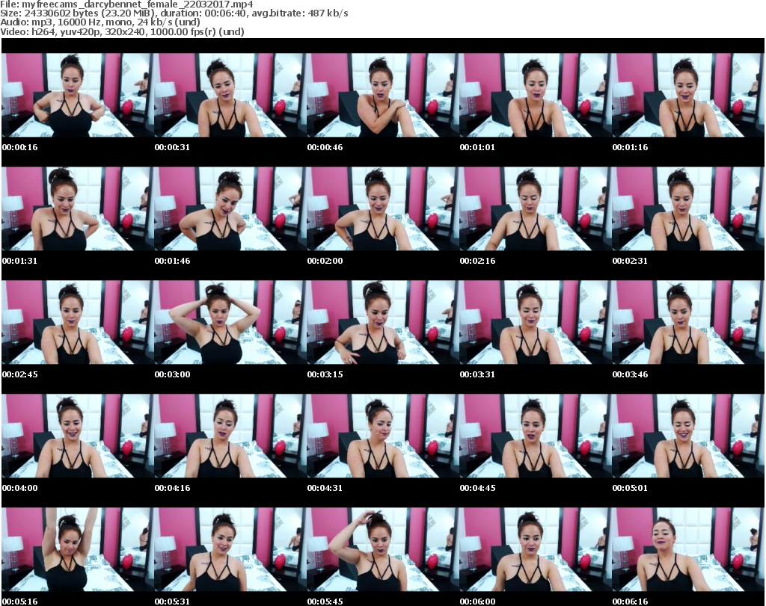Click the thumbnail frame at 00:01:31
Image resolution: width=766 pixels, height=606 pixels.
pos(78,208)
